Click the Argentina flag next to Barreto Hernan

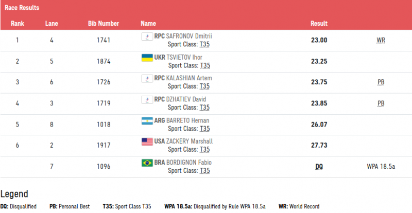tap(147, 120)
